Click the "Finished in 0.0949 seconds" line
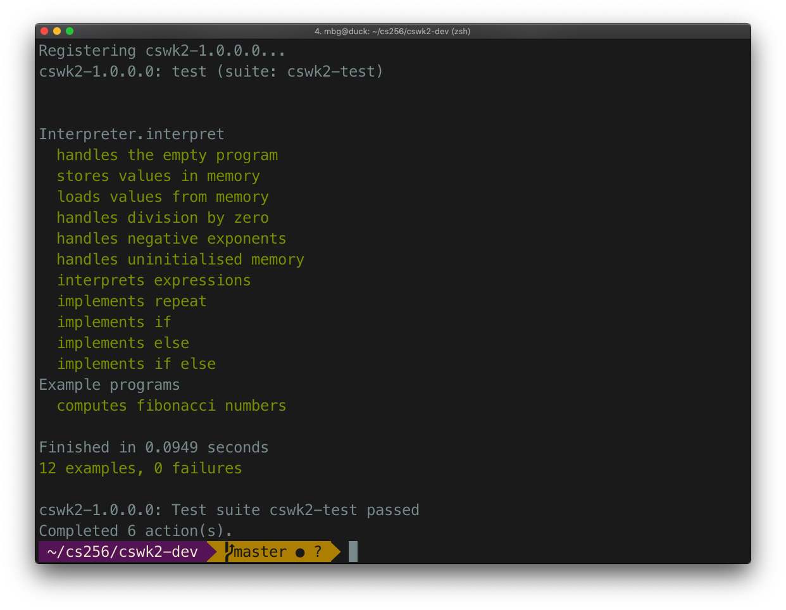786x610 pixels. (x=154, y=447)
